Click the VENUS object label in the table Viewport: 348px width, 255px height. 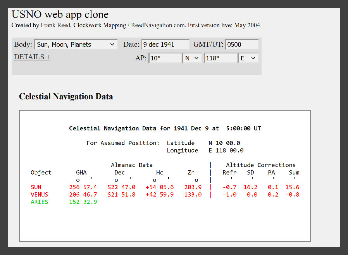(x=40, y=195)
